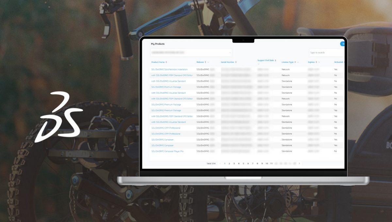Image resolution: width=392 pixels, height=222 pixels.
Task: Open the License Type filter chevron
Action: 298,62
